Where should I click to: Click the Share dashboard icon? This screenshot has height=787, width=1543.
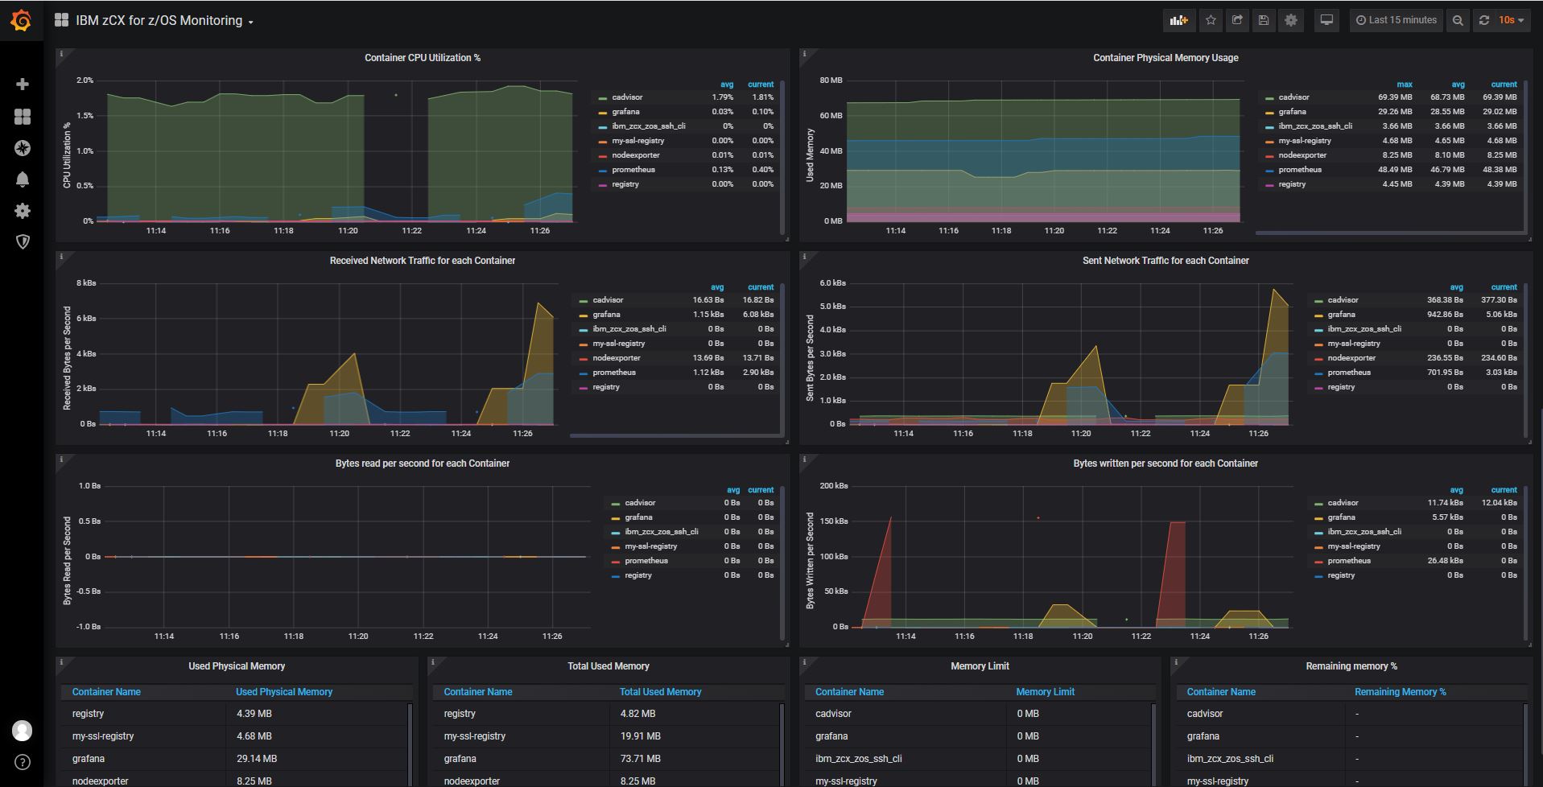coord(1237,21)
